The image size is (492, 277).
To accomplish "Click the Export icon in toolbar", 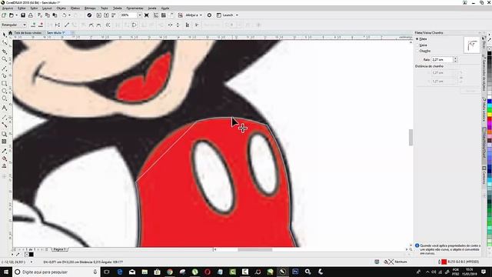I will (106, 15).
